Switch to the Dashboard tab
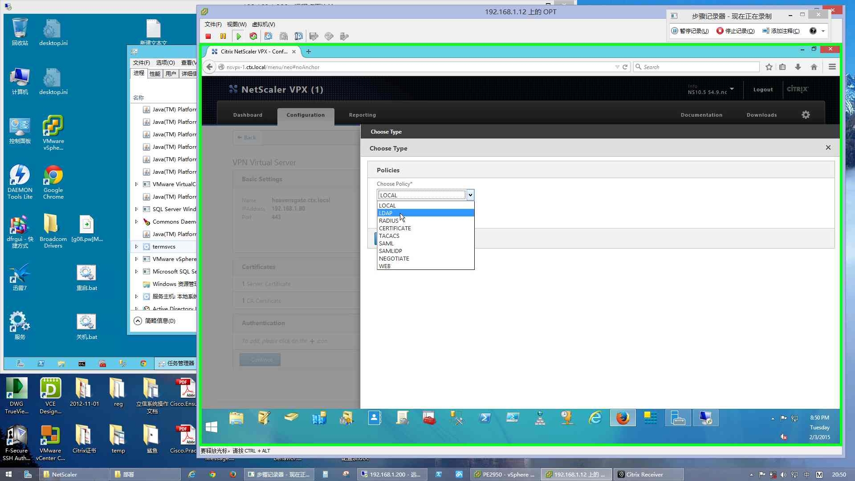855x481 pixels. (x=248, y=115)
